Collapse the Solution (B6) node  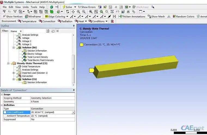click(x=14, y=48)
